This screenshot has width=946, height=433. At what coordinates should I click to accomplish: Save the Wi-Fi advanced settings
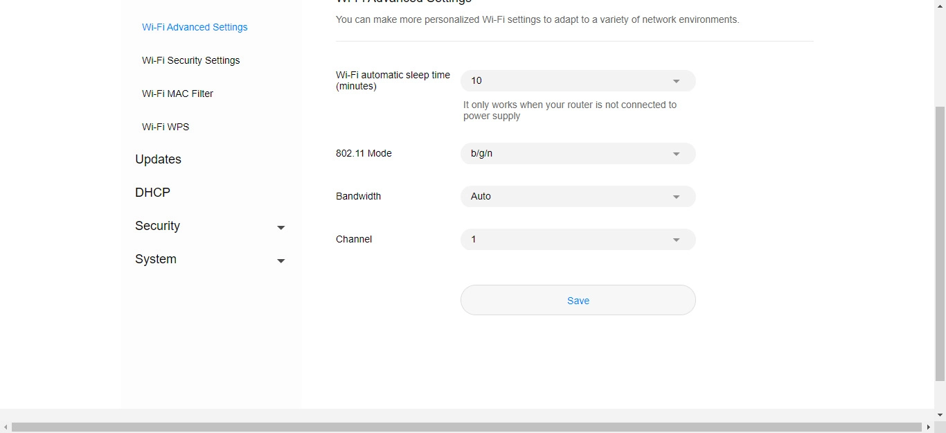(578, 301)
